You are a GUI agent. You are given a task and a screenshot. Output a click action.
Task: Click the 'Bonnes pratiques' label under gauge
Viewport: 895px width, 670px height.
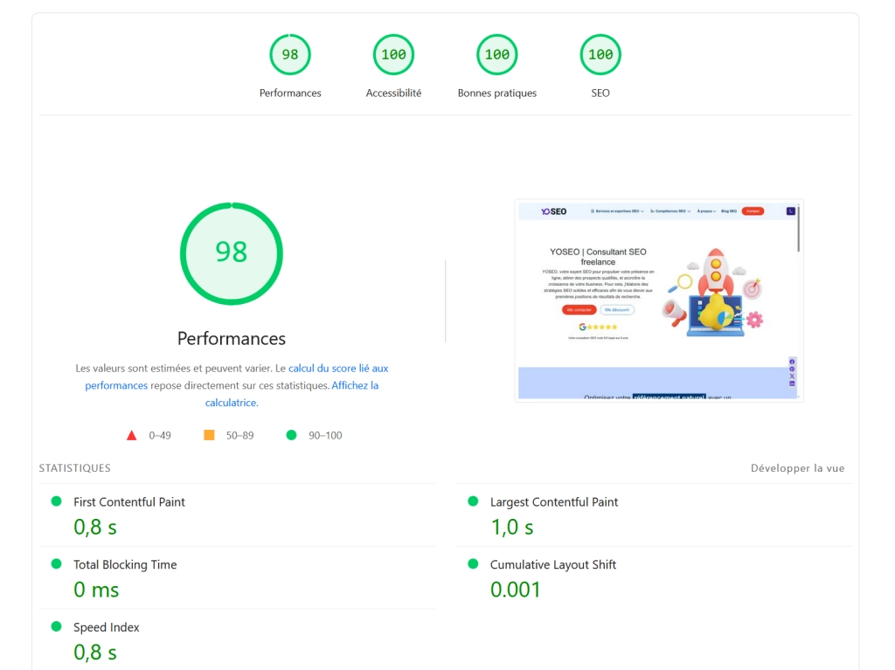(x=496, y=93)
